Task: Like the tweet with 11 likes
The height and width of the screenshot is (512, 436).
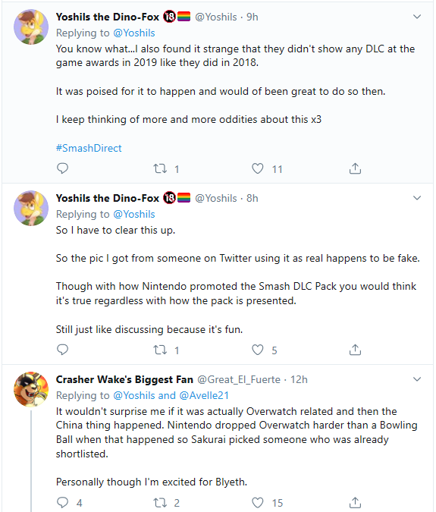Action: (258, 168)
